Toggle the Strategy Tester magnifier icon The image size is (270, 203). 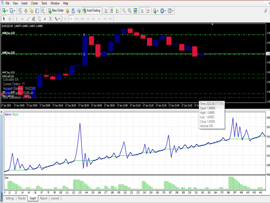click(x=43, y=11)
